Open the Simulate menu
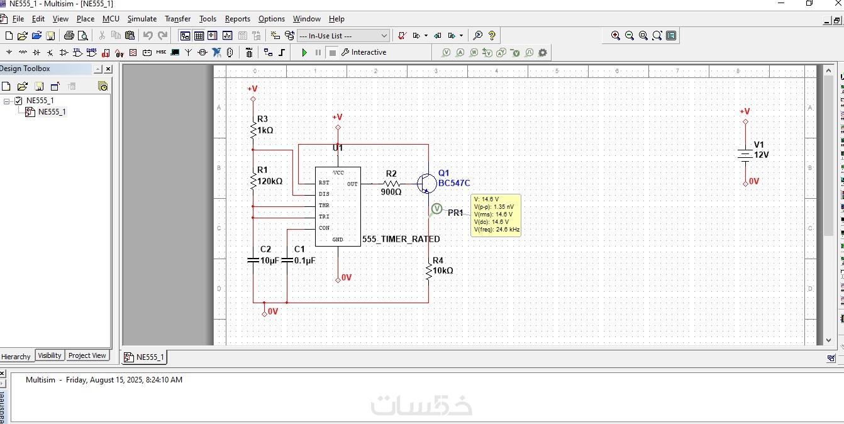844x424 pixels. click(x=142, y=19)
